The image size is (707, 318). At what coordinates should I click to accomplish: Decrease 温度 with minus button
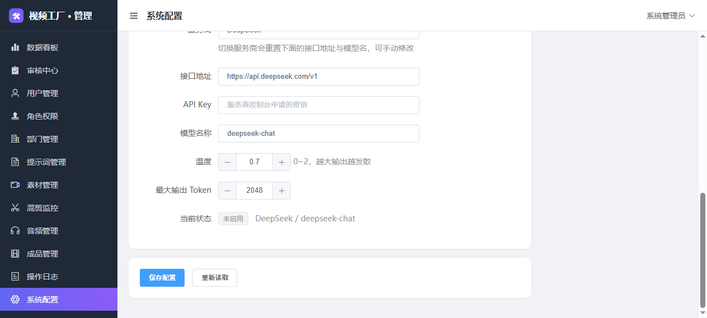(x=227, y=162)
